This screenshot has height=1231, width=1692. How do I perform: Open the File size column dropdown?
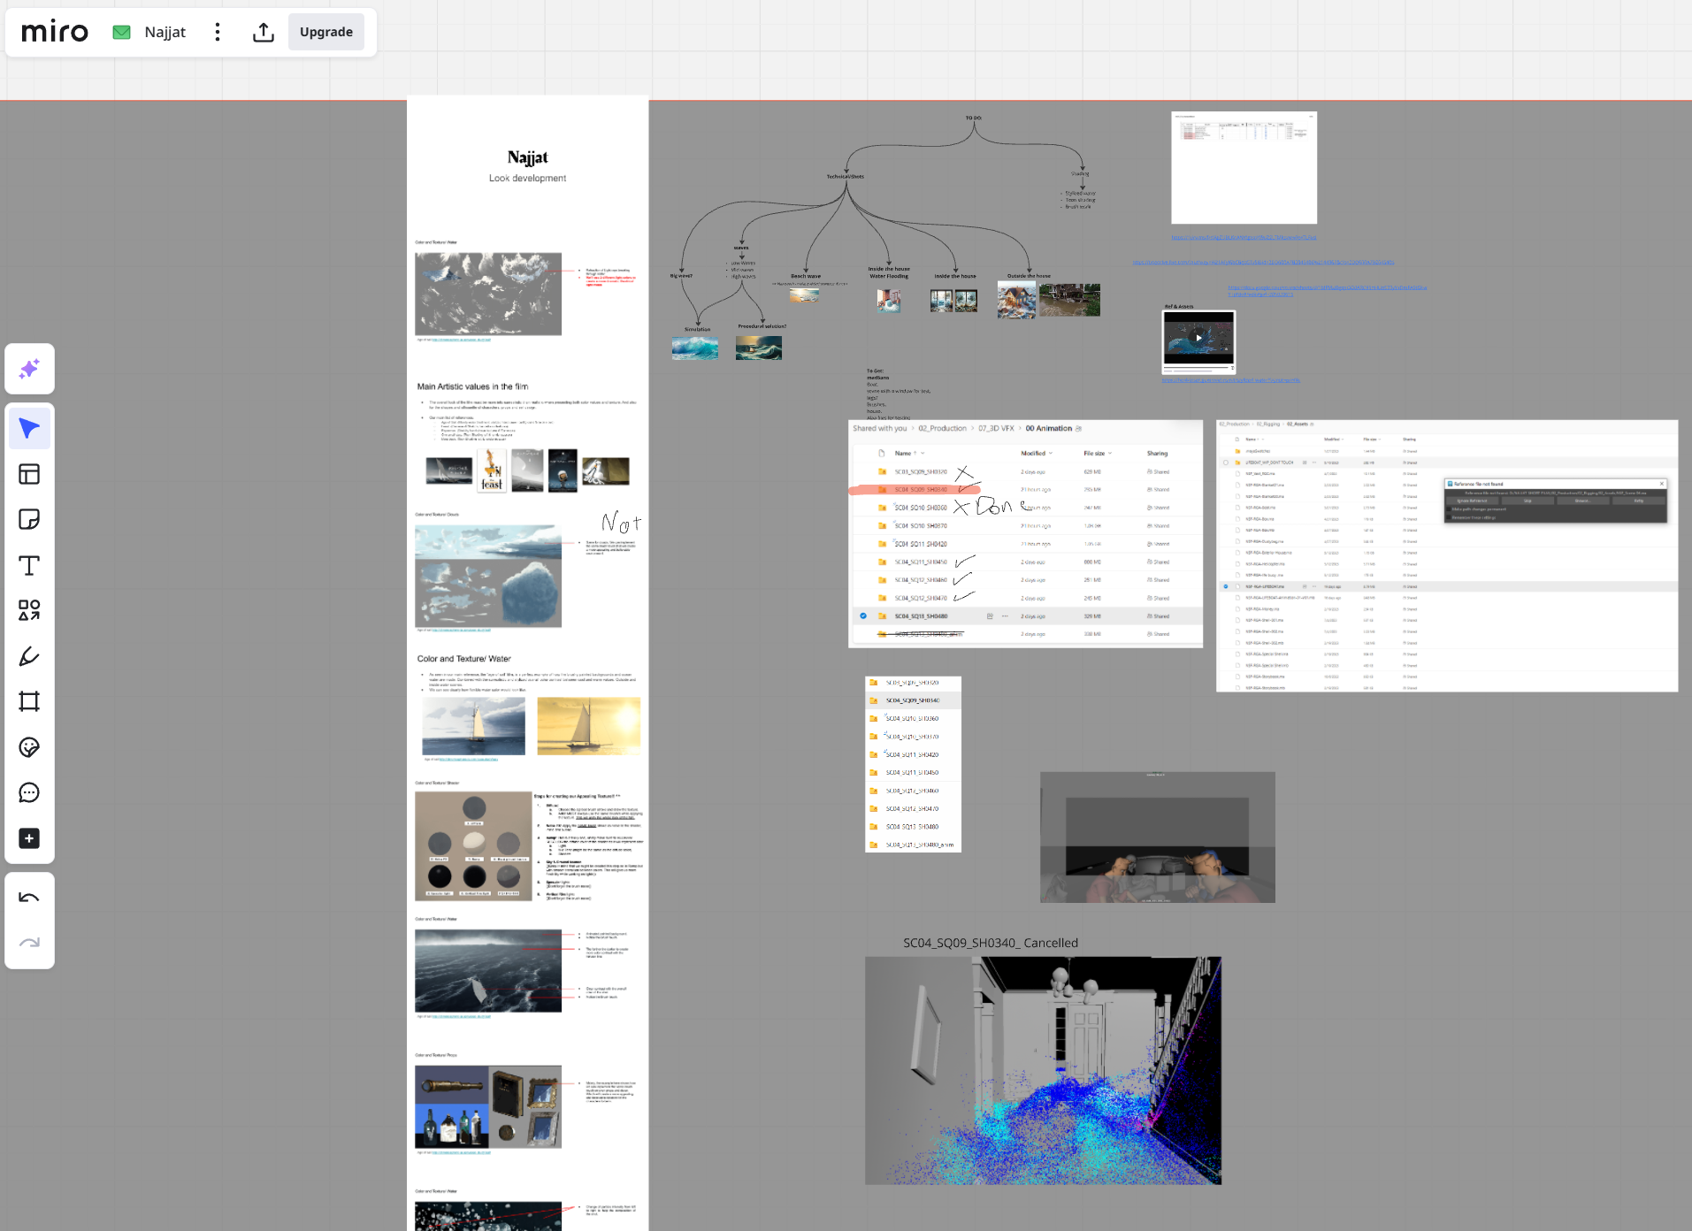[1110, 454]
